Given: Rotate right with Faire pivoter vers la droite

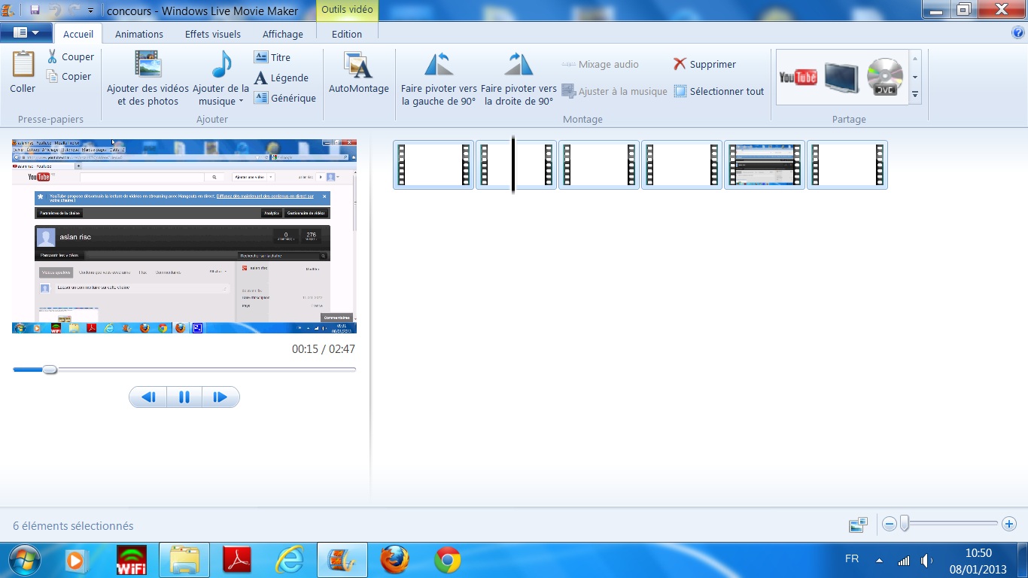Looking at the screenshot, I should pos(519,78).
